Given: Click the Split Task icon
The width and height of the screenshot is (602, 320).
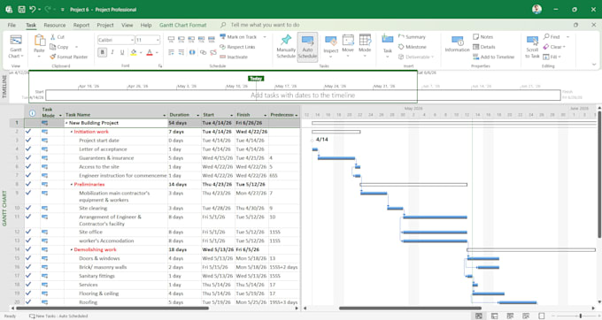Looking at the screenshot, I should [x=192, y=52].
